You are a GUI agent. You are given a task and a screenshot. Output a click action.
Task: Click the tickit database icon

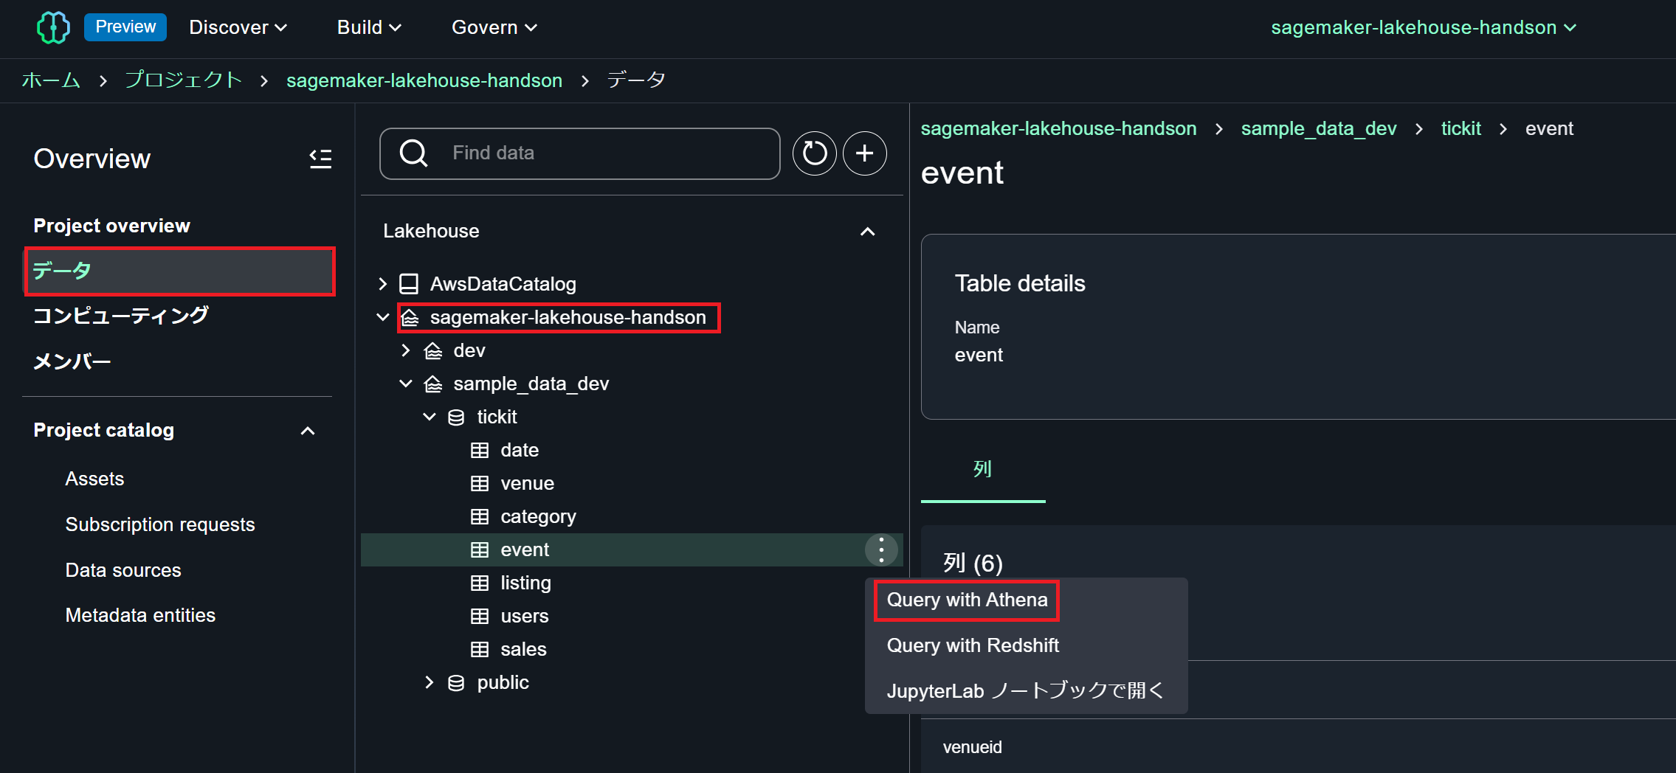click(x=456, y=417)
